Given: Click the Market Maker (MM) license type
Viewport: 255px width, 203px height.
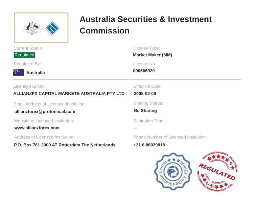Looking at the screenshot, I should [x=152, y=55].
